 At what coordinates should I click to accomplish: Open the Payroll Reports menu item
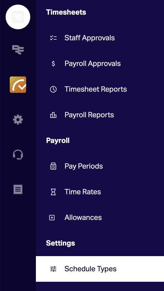[x=89, y=115]
